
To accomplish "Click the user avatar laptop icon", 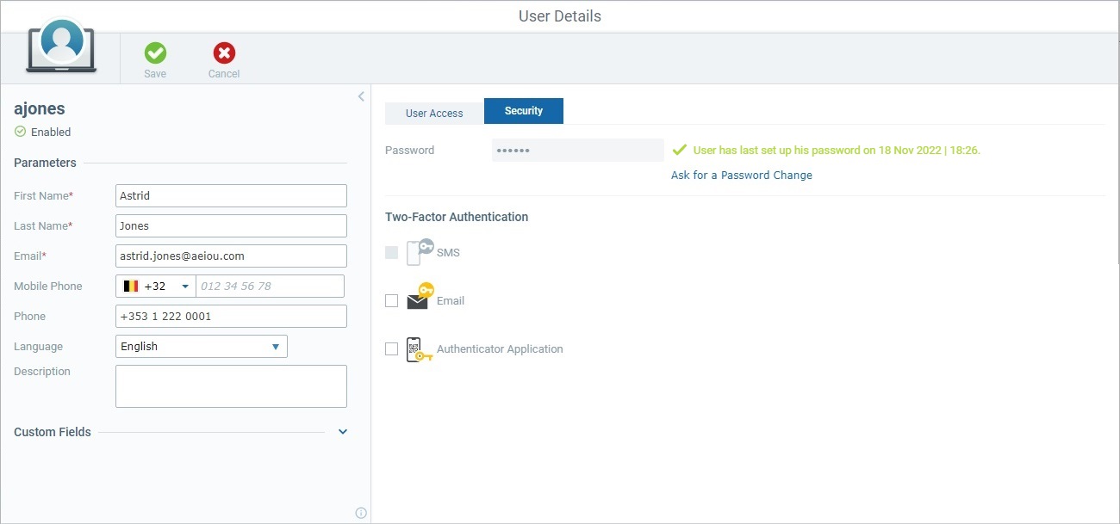I will click(x=60, y=46).
